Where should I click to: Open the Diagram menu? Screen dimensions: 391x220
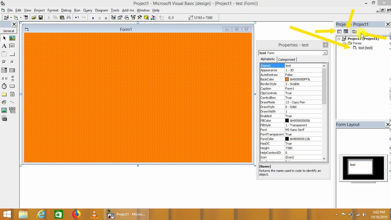[101, 10]
